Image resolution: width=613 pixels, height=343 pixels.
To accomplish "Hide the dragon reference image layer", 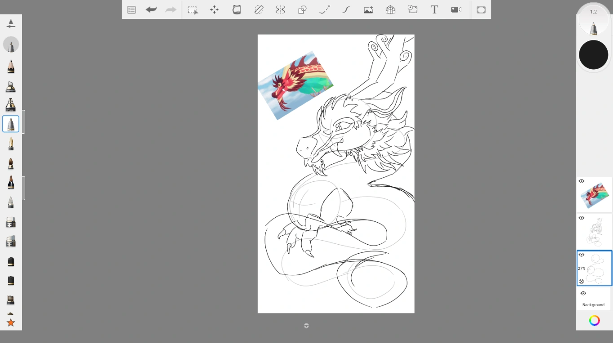I will click(581, 181).
